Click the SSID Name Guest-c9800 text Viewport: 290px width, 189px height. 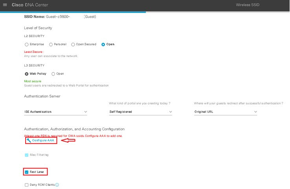point(60,17)
